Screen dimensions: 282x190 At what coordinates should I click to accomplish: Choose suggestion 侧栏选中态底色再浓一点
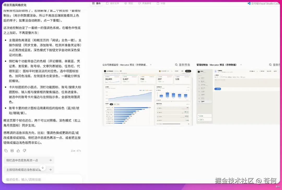pos(29,160)
